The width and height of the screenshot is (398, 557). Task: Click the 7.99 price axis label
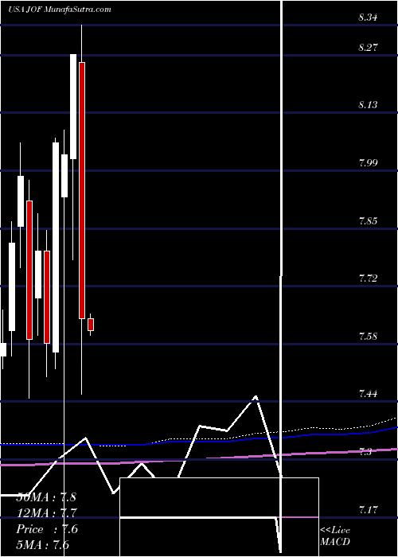coord(368,163)
